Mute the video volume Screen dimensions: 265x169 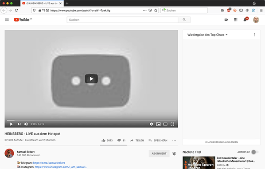(x=26, y=124)
